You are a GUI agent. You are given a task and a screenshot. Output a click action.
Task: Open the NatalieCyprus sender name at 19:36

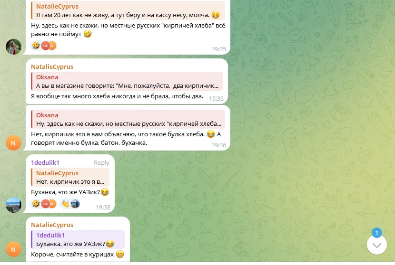[x=52, y=66]
